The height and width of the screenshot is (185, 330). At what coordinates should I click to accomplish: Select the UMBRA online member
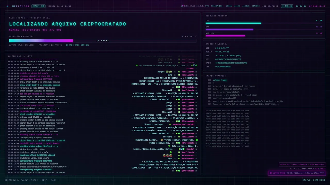[229, 6]
